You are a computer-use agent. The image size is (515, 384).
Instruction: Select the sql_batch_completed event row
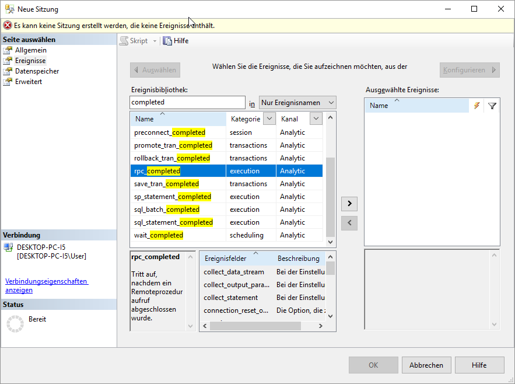[167, 210]
